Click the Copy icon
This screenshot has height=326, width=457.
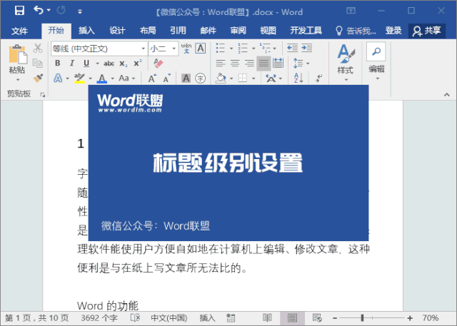coord(38,63)
